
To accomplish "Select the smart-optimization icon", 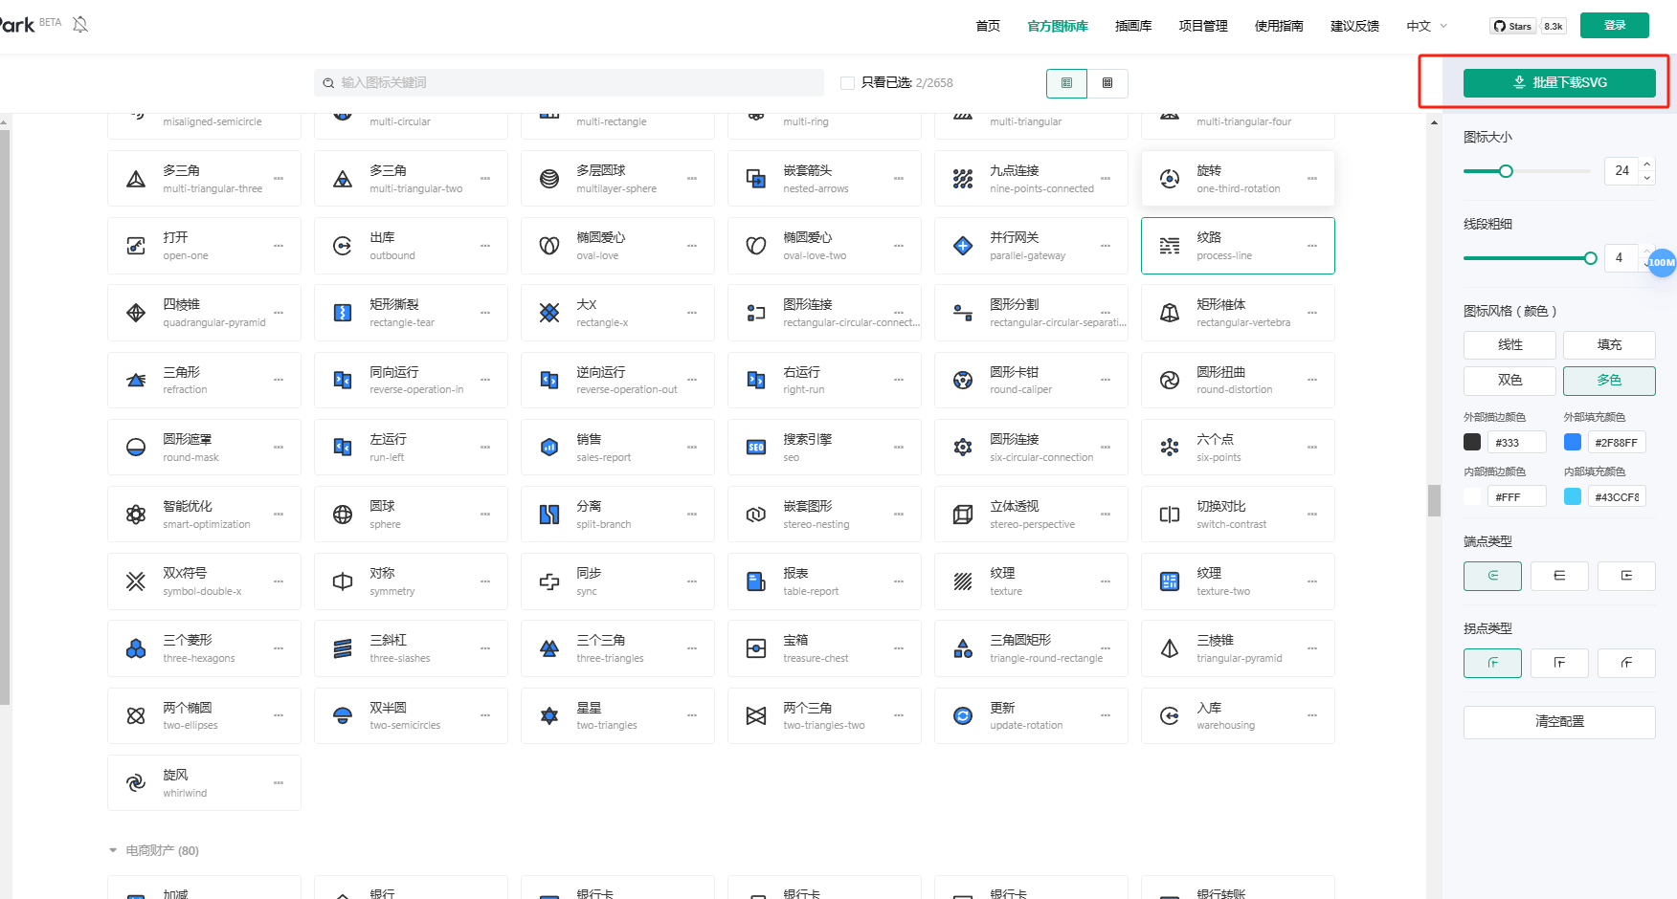I will [x=204, y=515].
